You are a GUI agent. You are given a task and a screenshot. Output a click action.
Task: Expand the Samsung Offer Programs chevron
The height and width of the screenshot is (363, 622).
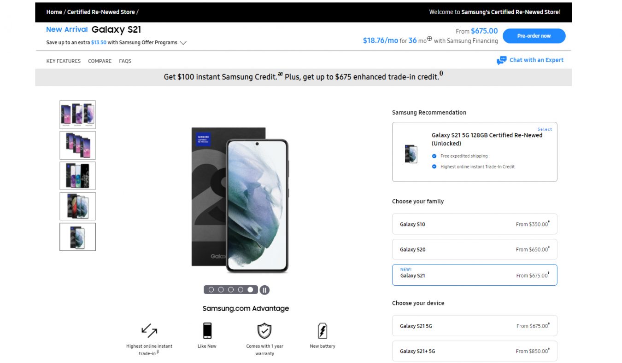pos(183,43)
